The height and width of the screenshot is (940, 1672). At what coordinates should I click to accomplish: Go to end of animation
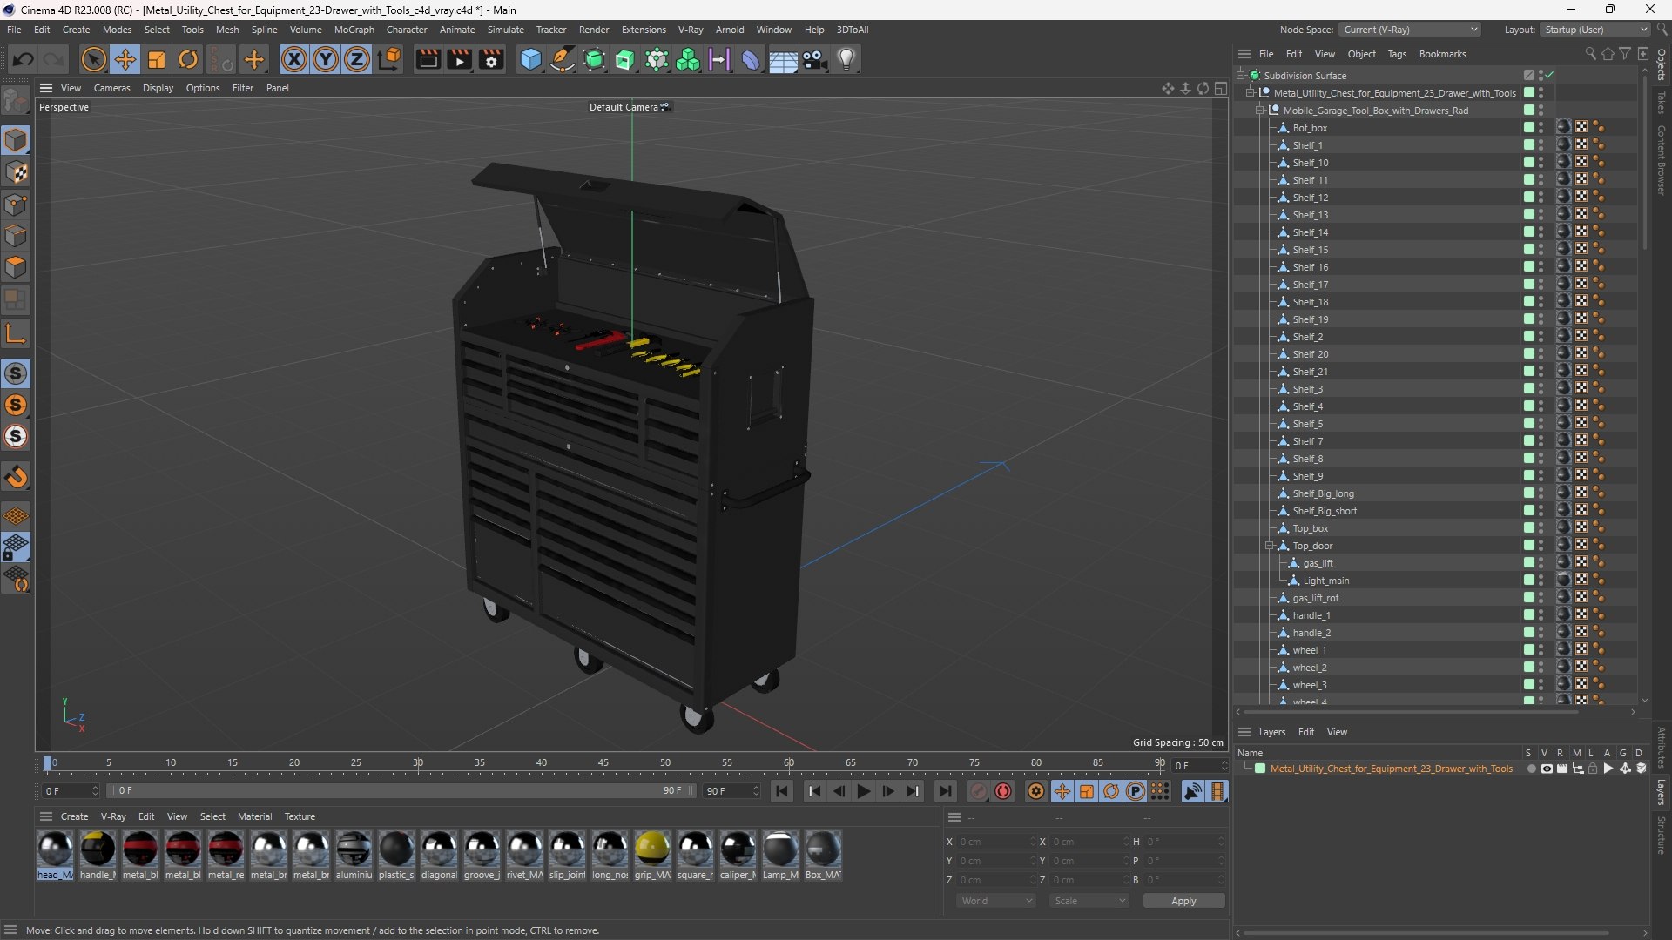945,791
